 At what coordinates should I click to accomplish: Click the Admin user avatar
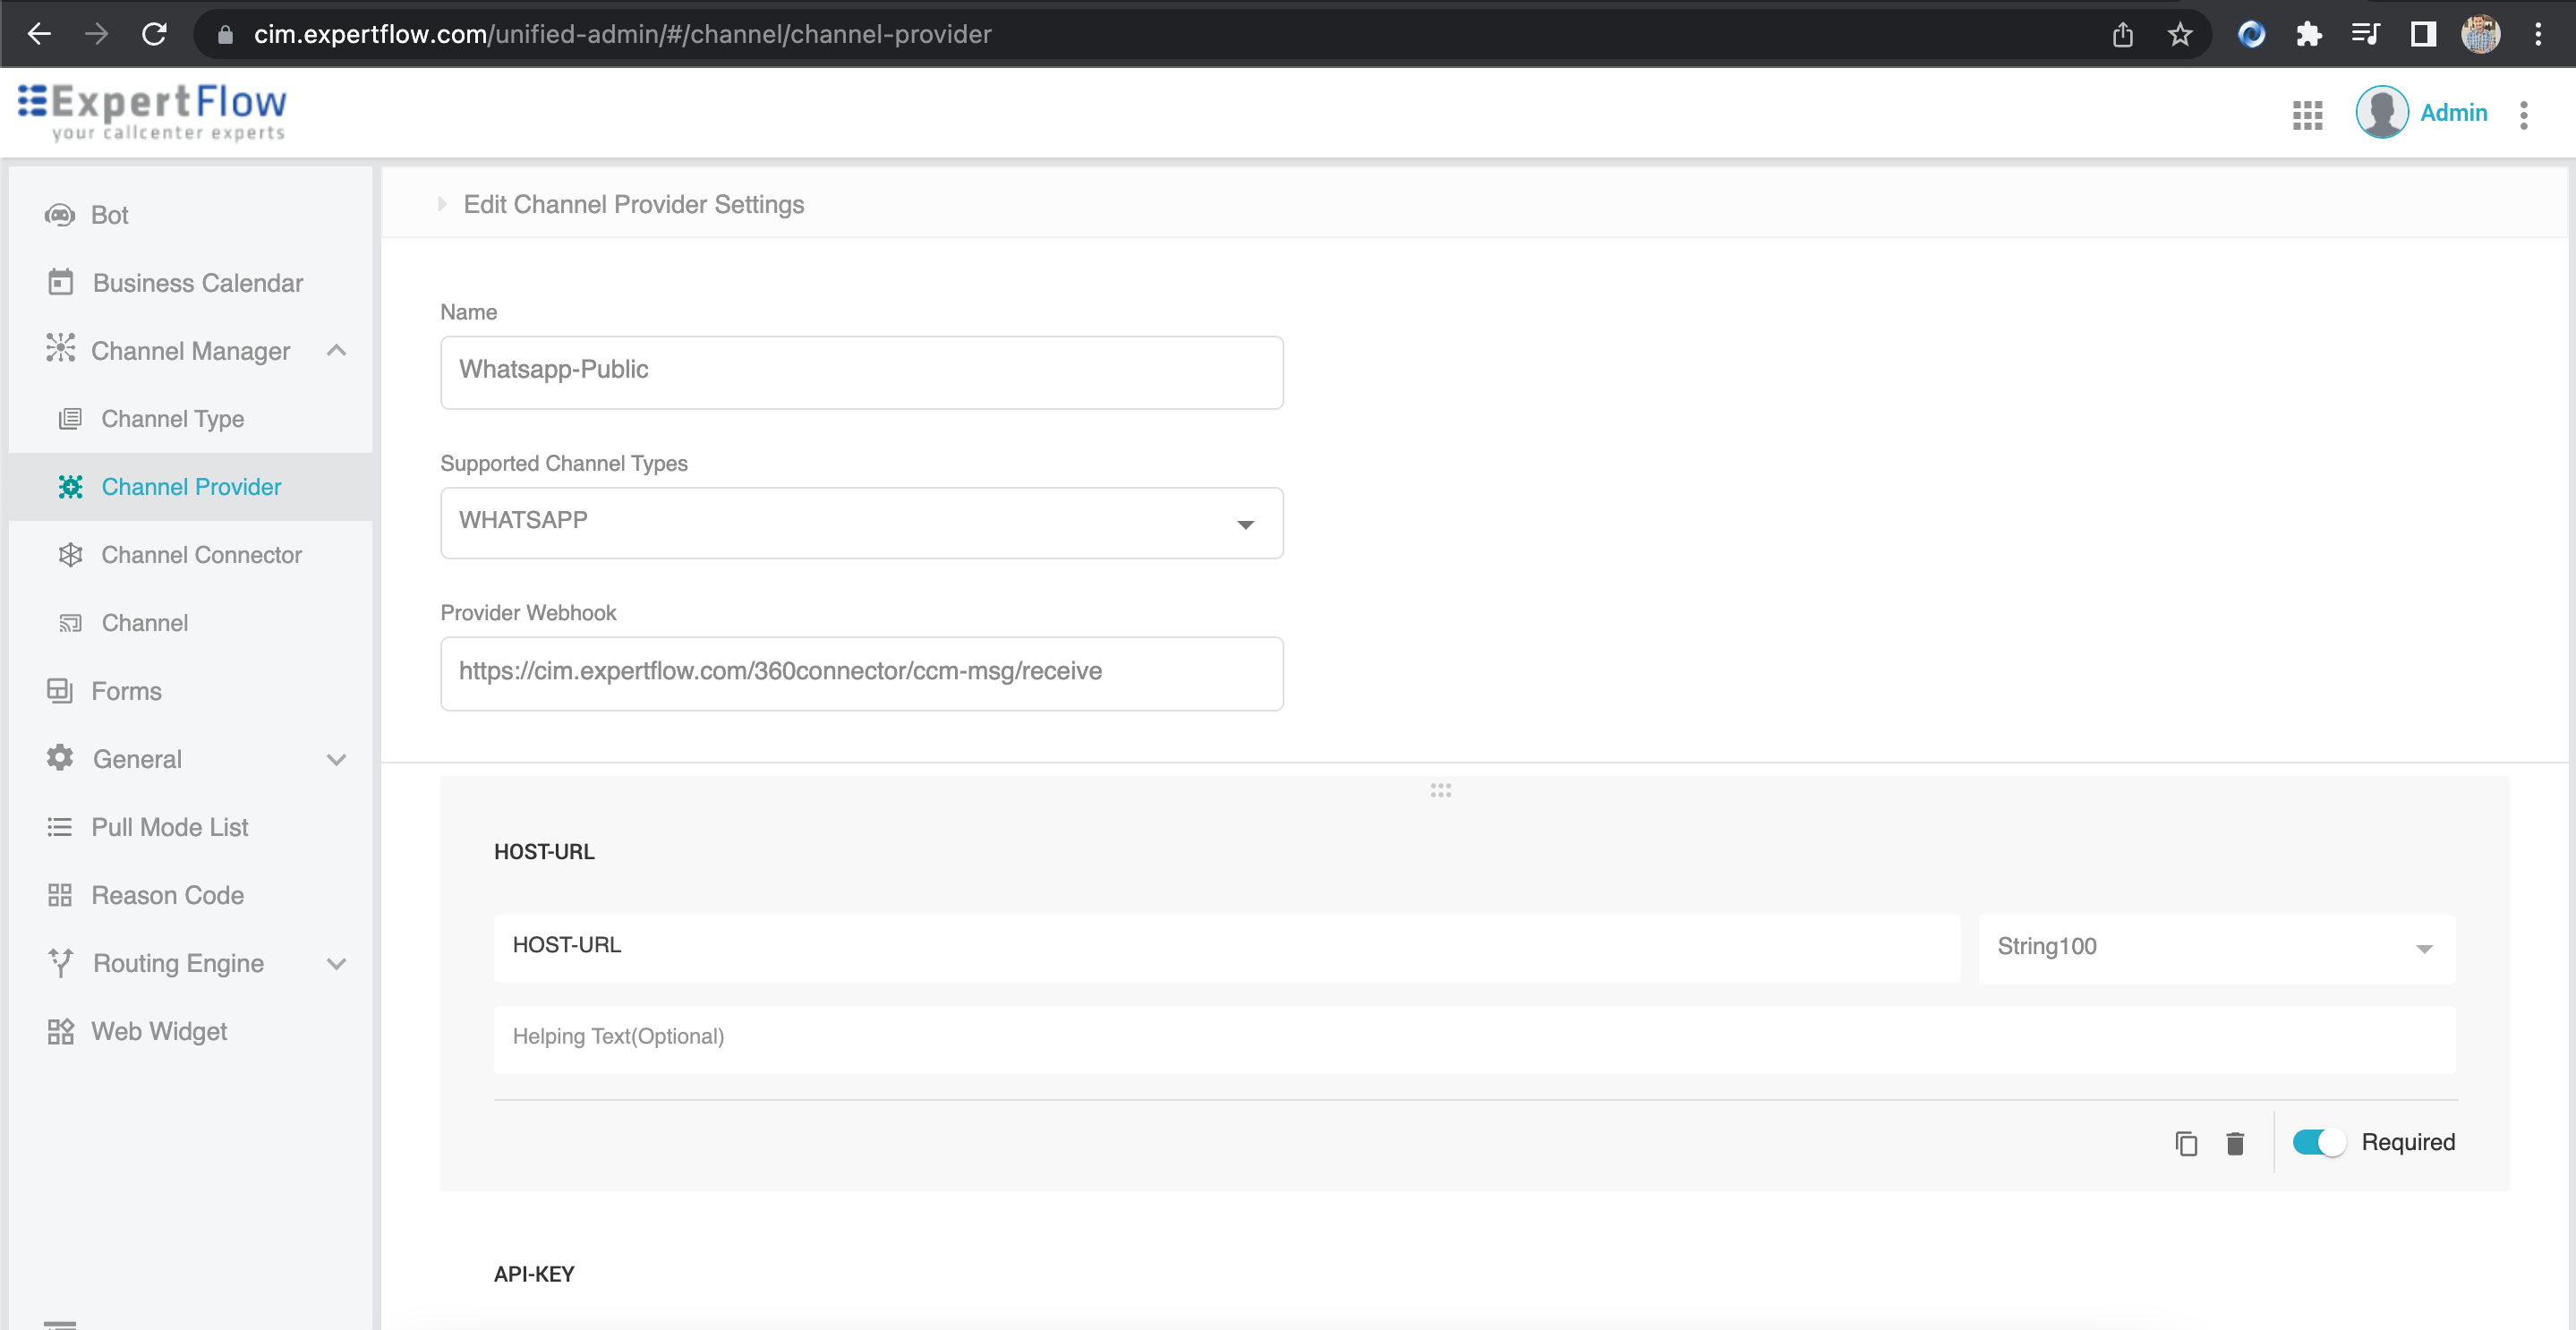click(2381, 112)
